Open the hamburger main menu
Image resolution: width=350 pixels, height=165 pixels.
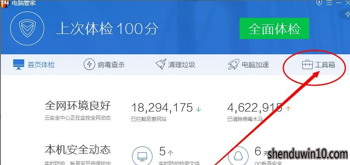click(x=329, y=3)
